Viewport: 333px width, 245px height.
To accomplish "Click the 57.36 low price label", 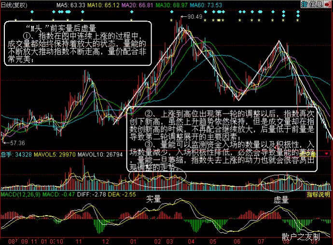I will [x=17, y=143].
